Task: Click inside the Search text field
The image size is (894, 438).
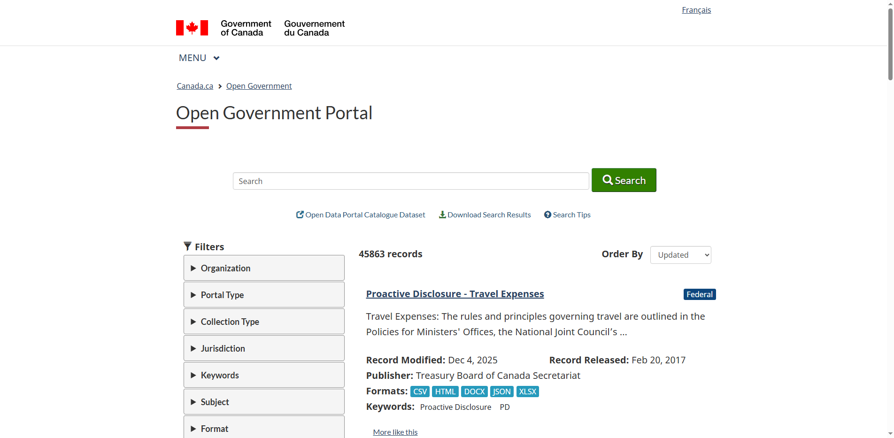Action: click(x=410, y=181)
